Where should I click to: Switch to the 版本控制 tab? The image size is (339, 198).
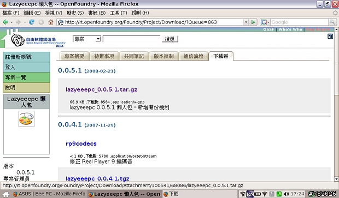click(163, 56)
